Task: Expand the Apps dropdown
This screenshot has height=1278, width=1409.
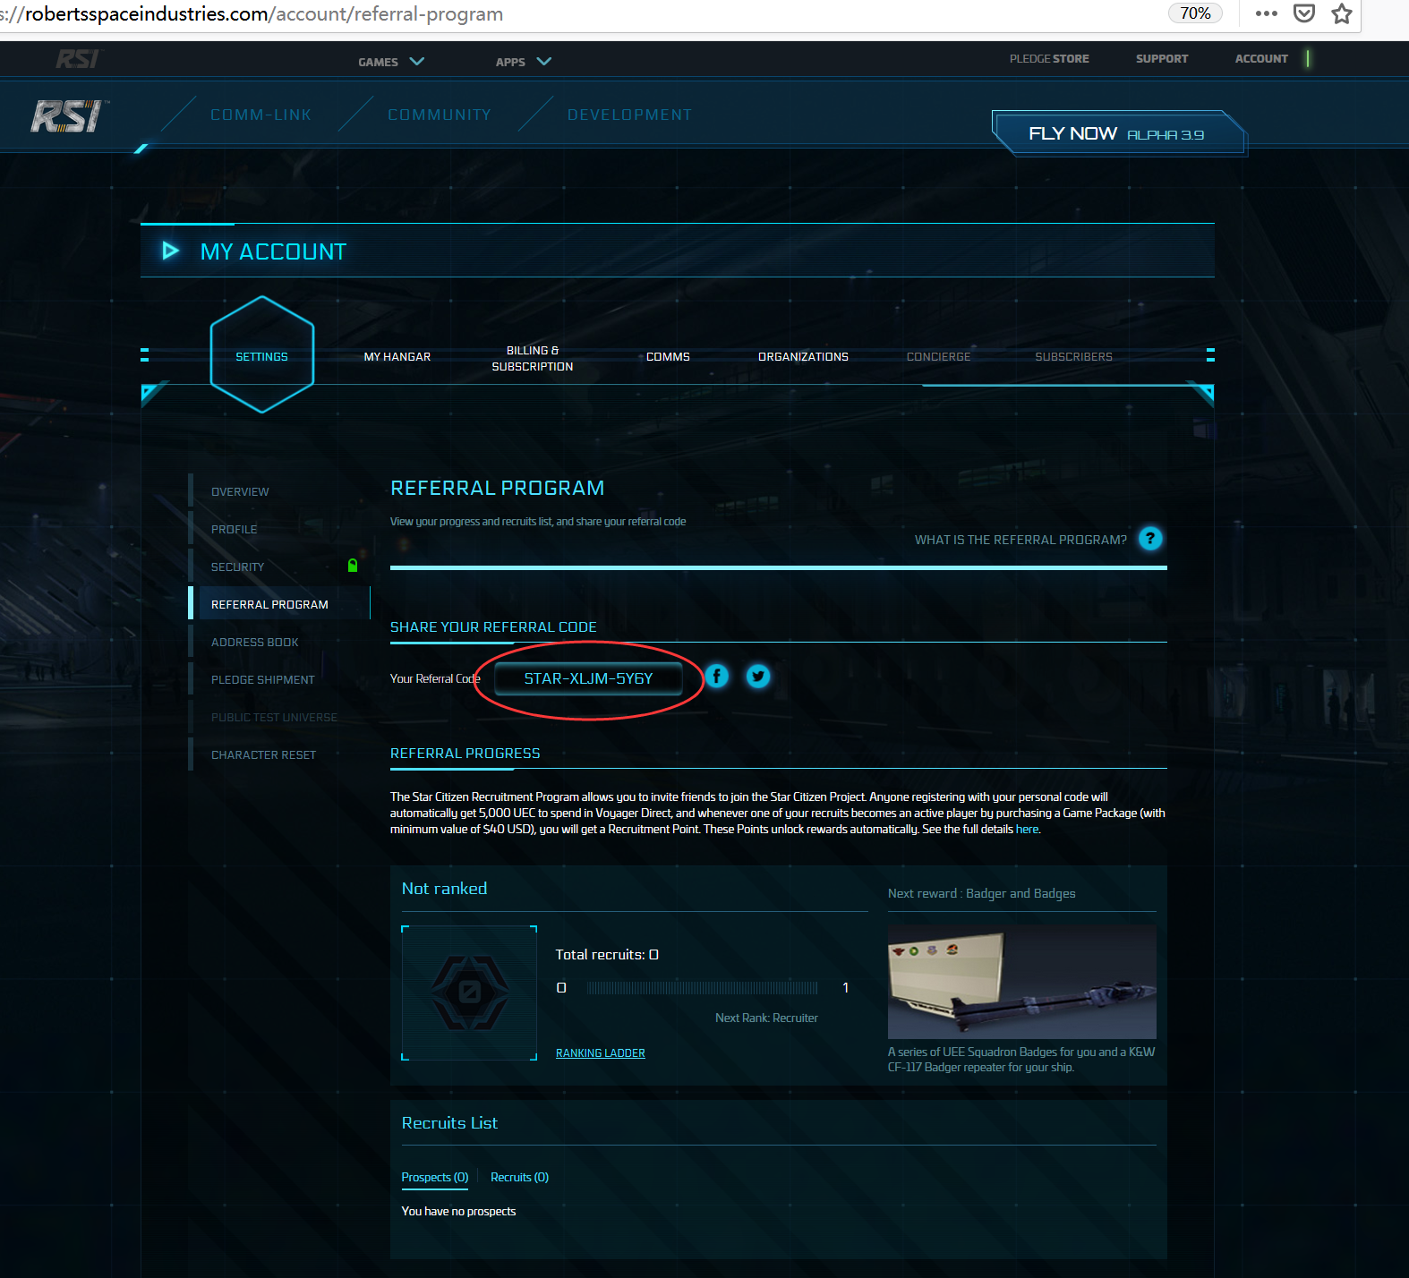Action: pyautogui.click(x=524, y=62)
